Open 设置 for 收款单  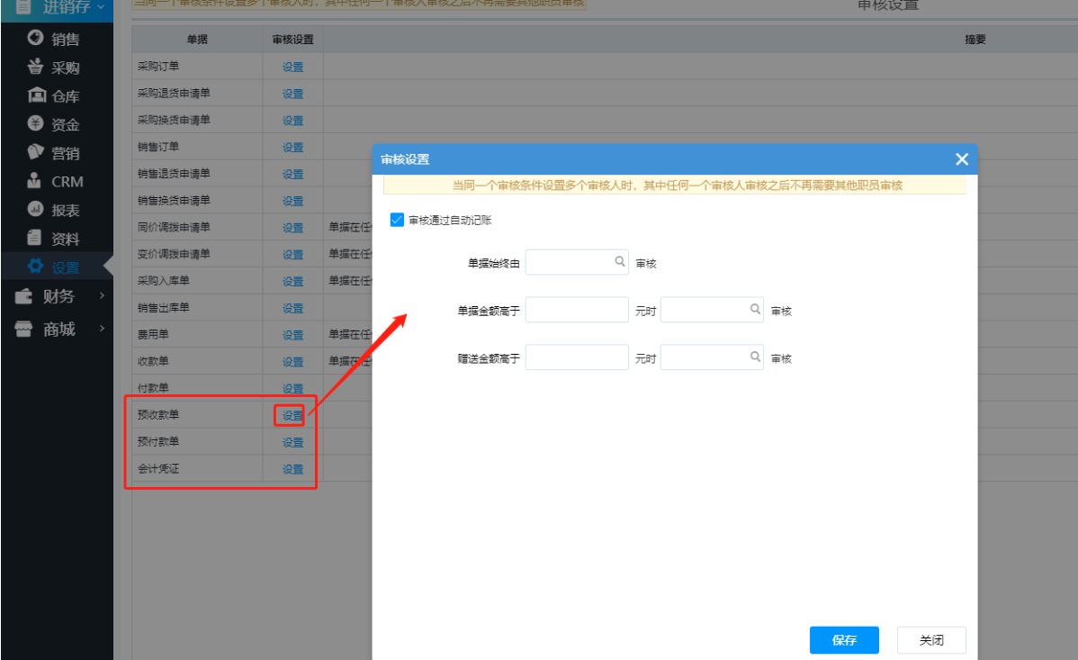click(292, 362)
